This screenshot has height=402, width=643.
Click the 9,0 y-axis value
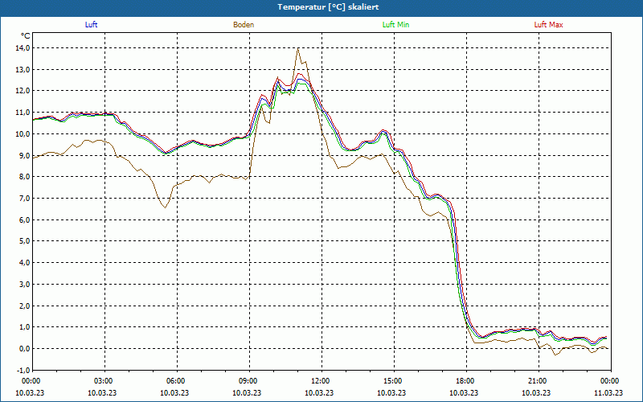pos(25,155)
